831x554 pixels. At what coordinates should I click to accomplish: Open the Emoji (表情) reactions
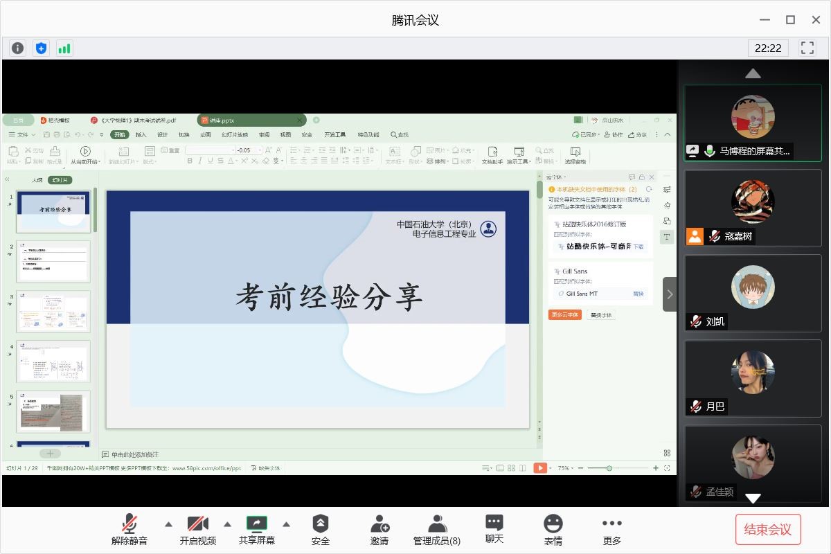click(553, 530)
